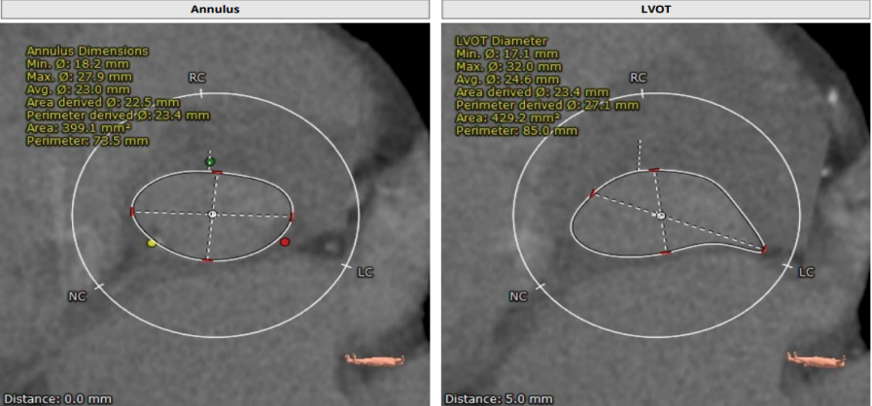The width and height of the screenshot is (872, 406).
Task: Click the center point of the annulus contour
Action: coord(212,215)
